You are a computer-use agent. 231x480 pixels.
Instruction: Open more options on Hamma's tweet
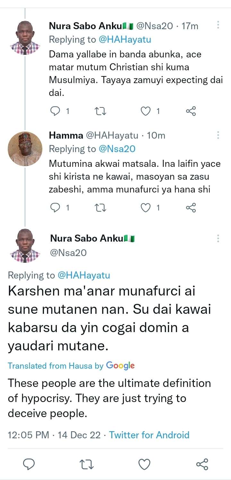pyautogui.click(x=218, y=135)
